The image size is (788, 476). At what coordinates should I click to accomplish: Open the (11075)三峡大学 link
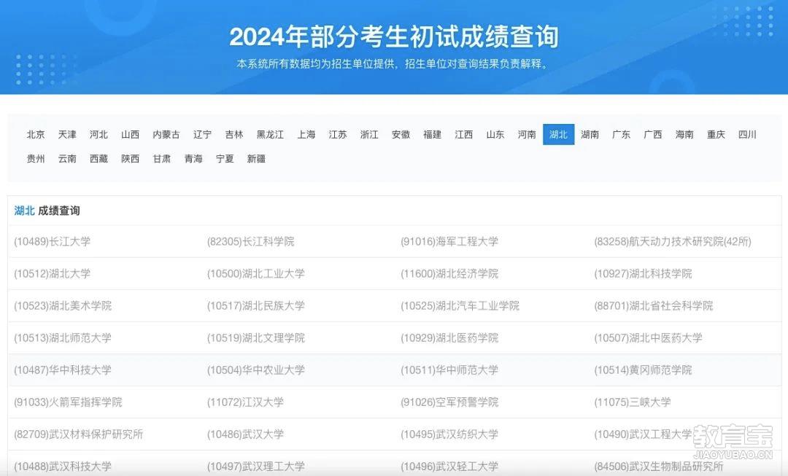click(632, 402)
